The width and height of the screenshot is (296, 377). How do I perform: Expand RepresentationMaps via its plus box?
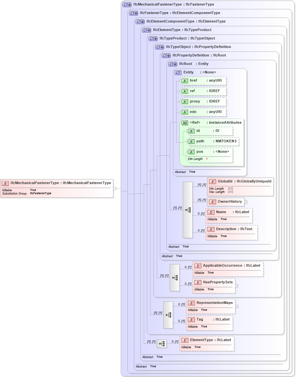point(237,307)
